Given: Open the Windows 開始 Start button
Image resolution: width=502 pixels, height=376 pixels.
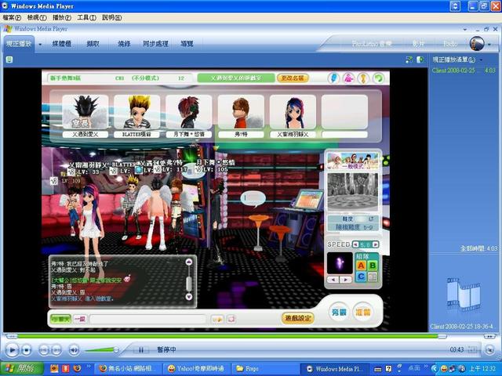Looking at the screenshot, I should tap(21, 368).
